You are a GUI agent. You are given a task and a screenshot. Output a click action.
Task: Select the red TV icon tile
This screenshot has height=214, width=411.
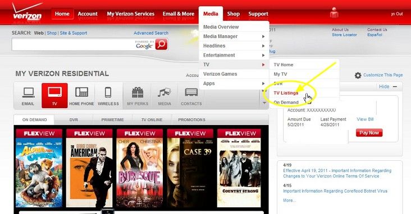54,96
